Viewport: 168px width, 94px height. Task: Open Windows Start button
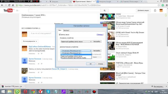(3, 92)
